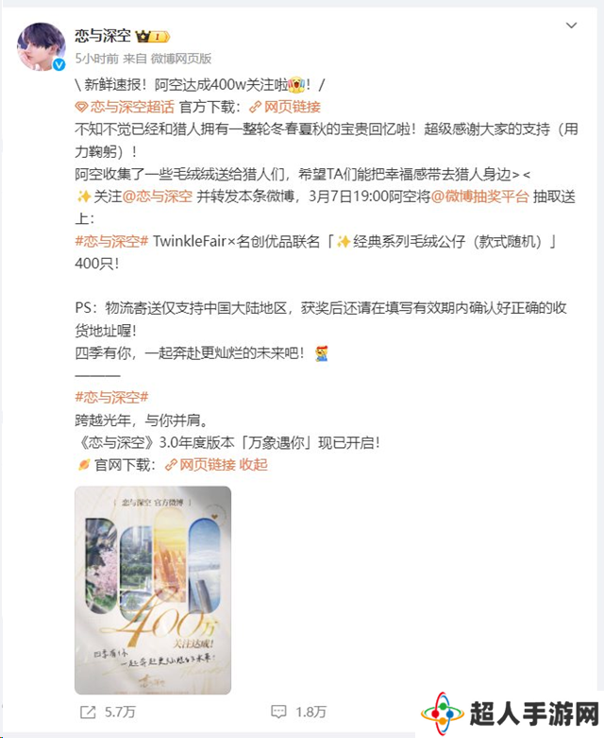The image size is (604, 738).
Task: Click the repost share icon
Action: click(88, 712)
